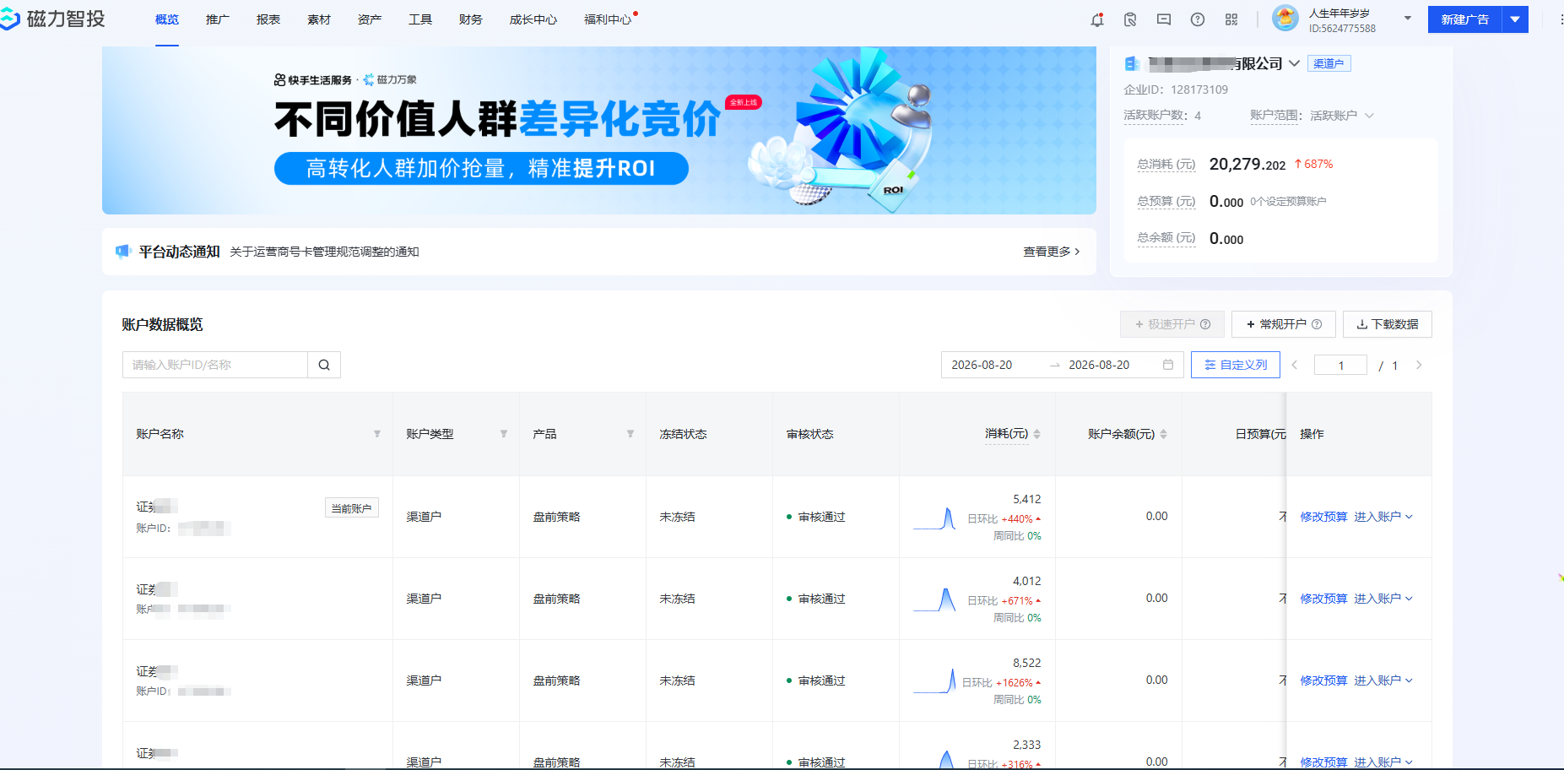The image size is (1564, 770).
Task: Click the 当前账户 tag
Action: [x=352, y=507]
